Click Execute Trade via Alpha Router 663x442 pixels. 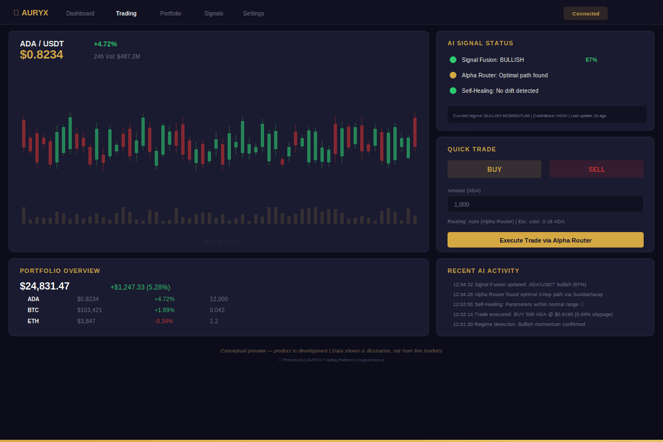pyautogui.click(x=545, y=240)
